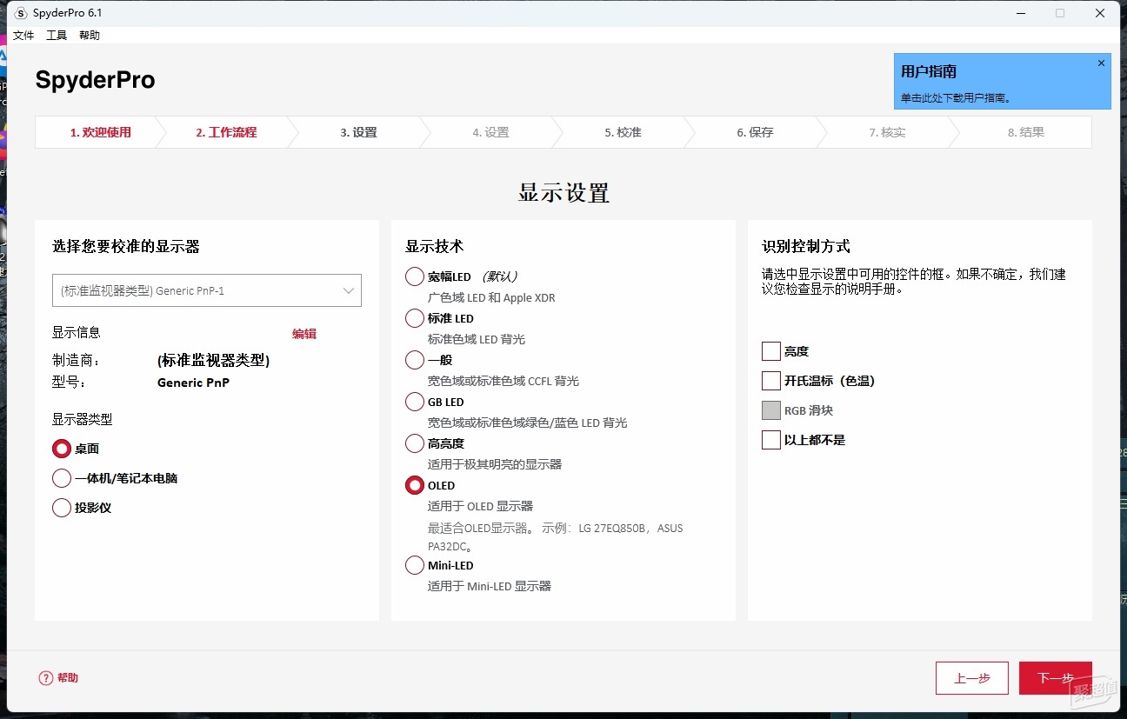Choose 标准 LED display technology
This screenshot has height=719, width=1127.
[415, 318]
